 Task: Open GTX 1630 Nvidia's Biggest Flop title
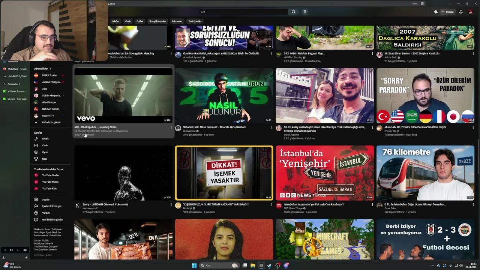click(304, 54)
